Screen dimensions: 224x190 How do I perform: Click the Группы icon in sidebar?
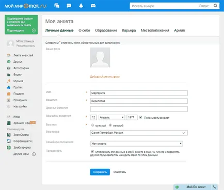point(9,87)
